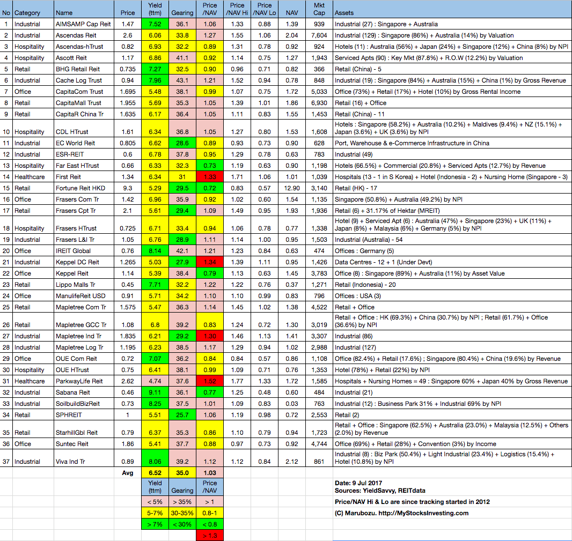Click the '0.8-1' Price/NAV legend cell
The width and height of the screenshot is (572, 541).
pyautogui.click(x=210, y=513)
